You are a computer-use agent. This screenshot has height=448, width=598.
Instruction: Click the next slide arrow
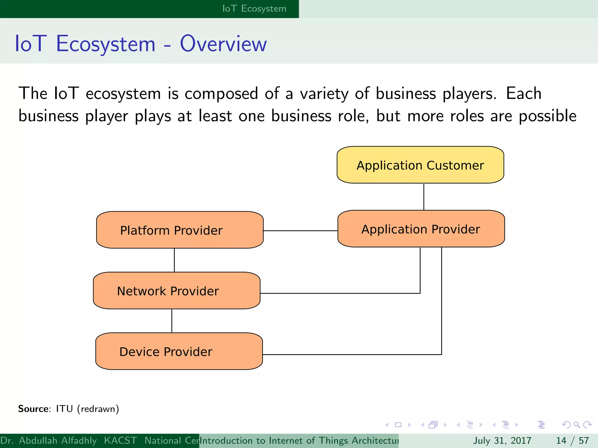click(x=409, y=425)
